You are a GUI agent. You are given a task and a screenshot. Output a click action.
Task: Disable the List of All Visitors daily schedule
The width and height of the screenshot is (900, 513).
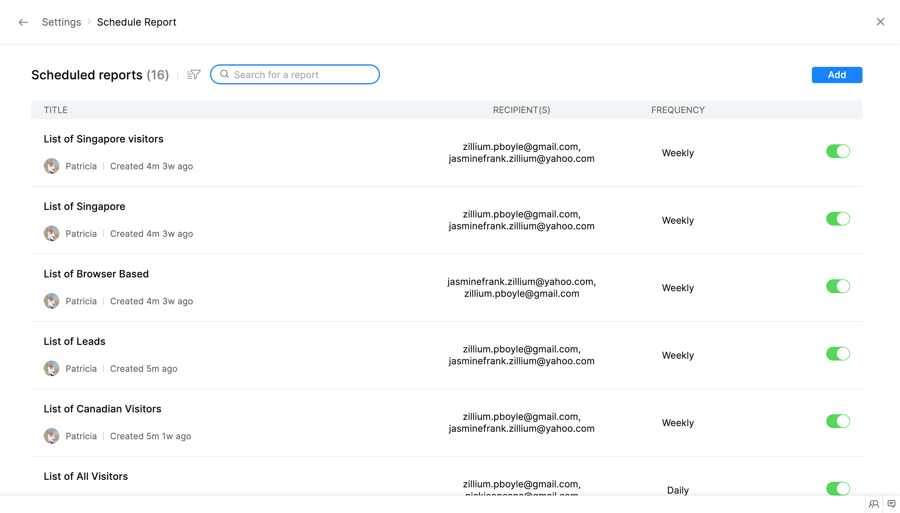click(x=837, y=488)
